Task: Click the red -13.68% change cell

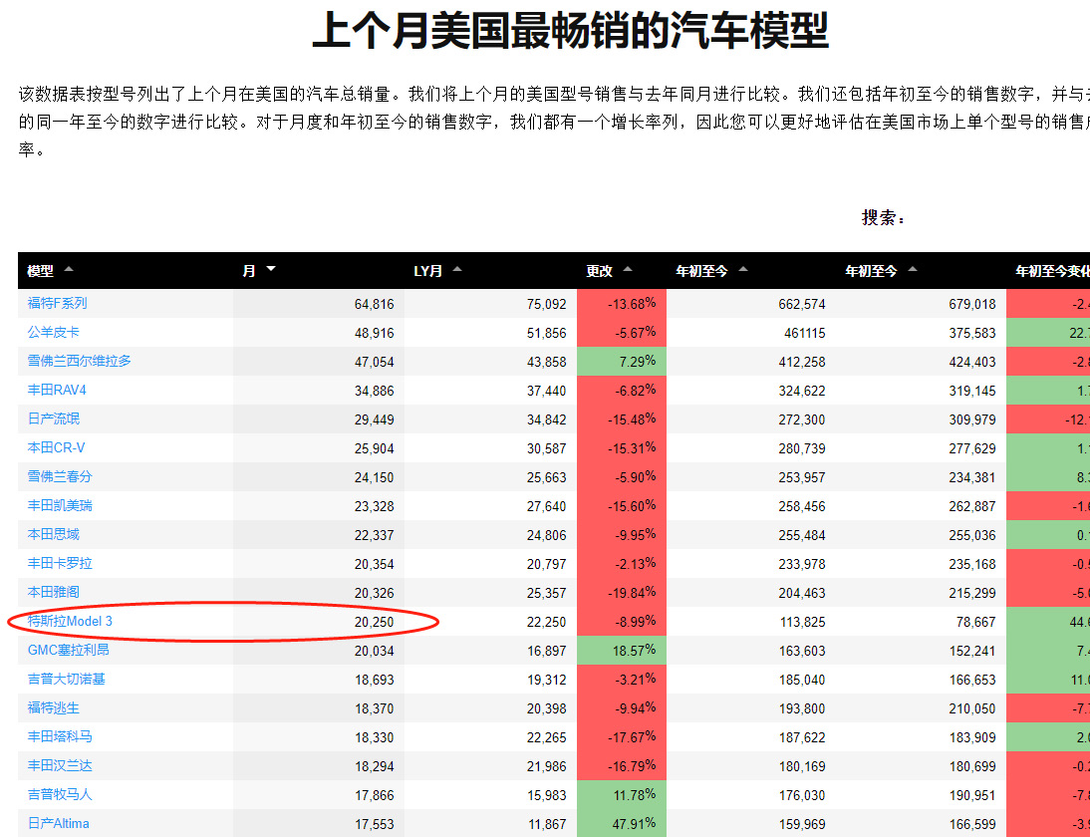Action: (x=622, y=304)
